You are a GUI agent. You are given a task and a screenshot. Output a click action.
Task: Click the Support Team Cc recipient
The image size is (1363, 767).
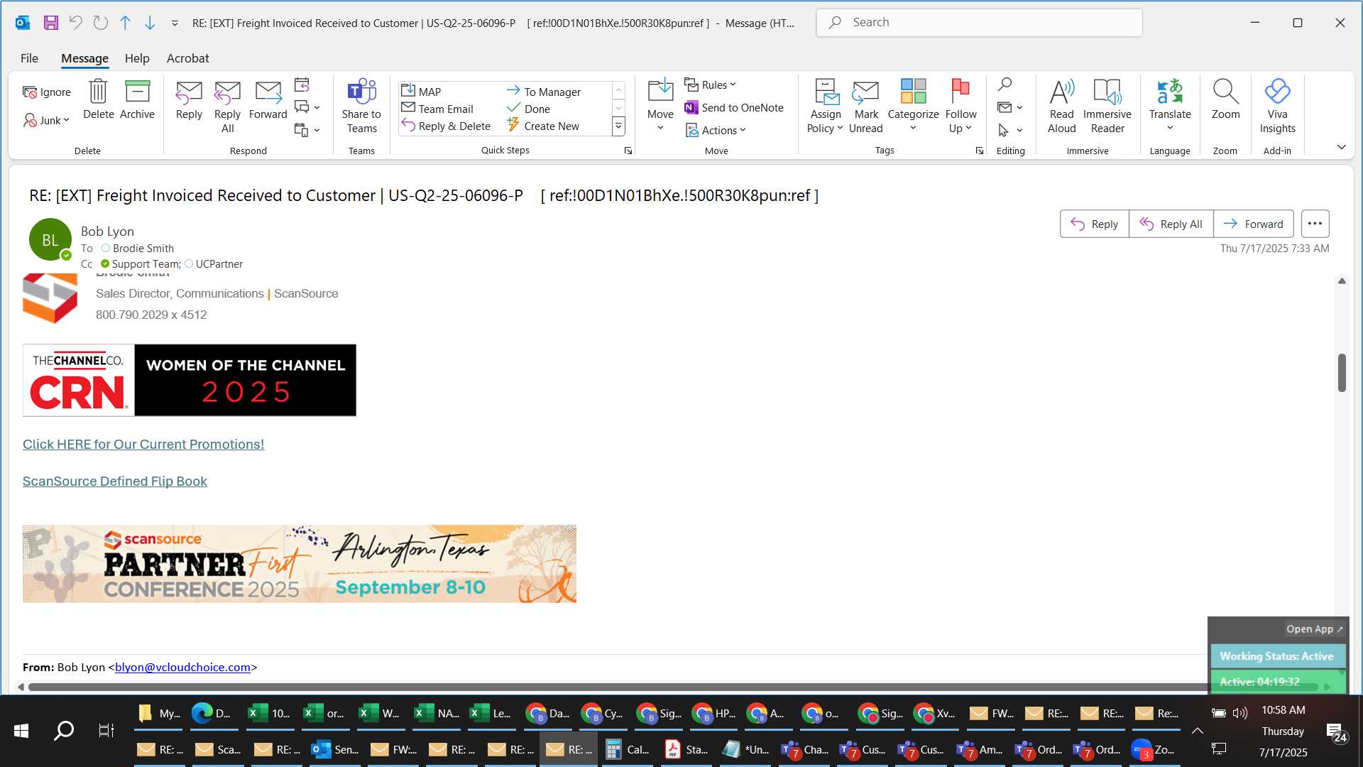tap(145, 263)
